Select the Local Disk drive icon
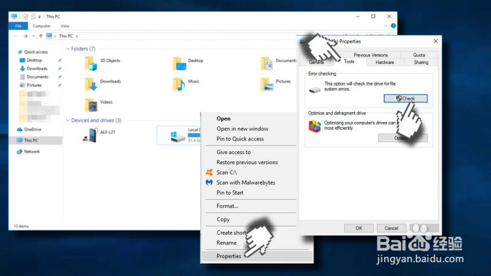491x276 pixels. point(178,137)
